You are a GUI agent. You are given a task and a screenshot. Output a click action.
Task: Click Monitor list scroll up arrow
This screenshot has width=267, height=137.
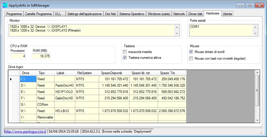[x=177, y=27]
